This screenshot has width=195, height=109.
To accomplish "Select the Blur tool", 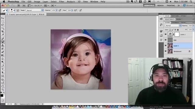I will point(3,59).
